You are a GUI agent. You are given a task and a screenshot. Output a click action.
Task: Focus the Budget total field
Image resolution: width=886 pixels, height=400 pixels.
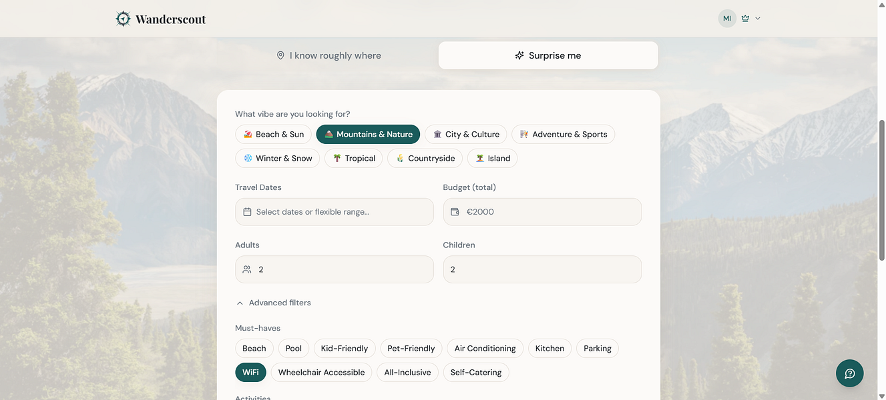(x=542, y=211)
